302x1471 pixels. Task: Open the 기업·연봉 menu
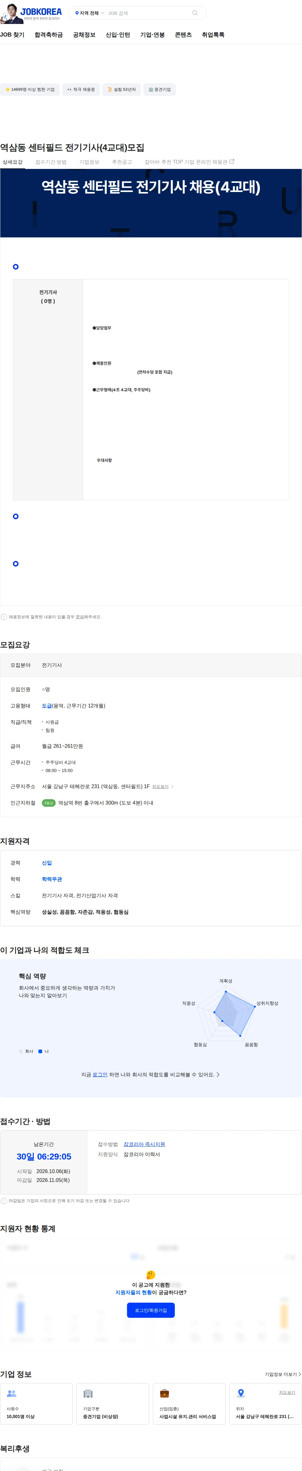(152, 35)
